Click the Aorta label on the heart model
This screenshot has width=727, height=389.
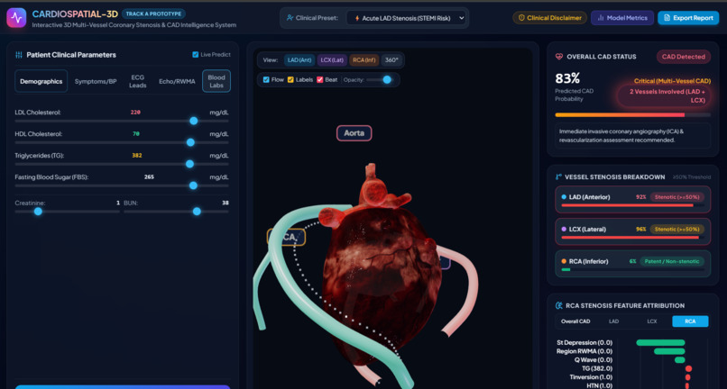coord(354,133)
